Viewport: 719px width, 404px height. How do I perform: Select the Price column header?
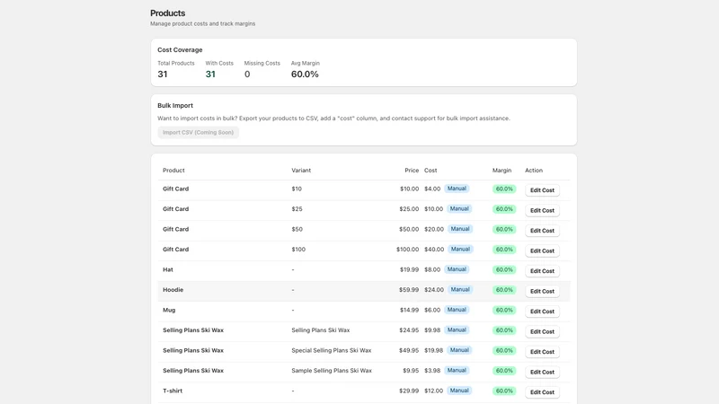pyautogui.click(x=412, y=171)
